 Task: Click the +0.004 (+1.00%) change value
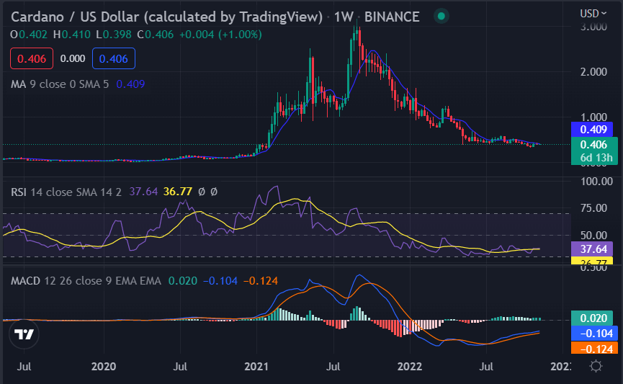tap(220, 35)
